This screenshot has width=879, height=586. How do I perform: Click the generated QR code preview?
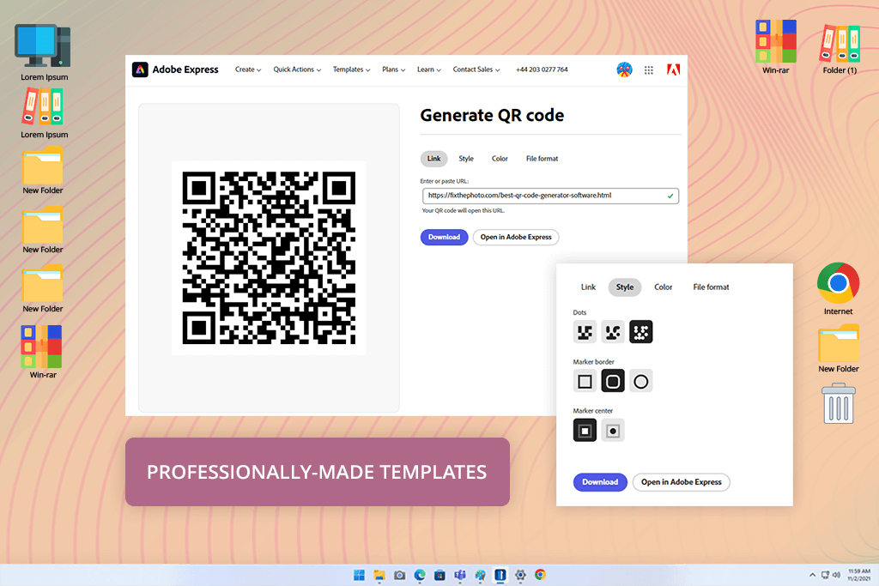coord(269,257)
